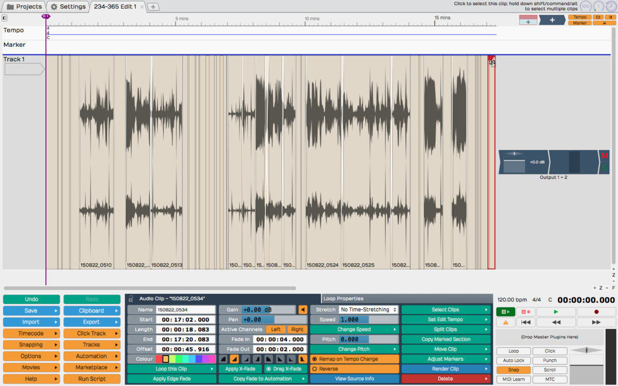Enable the Reverse option
The image size is (618, 386).
[315, 369]
